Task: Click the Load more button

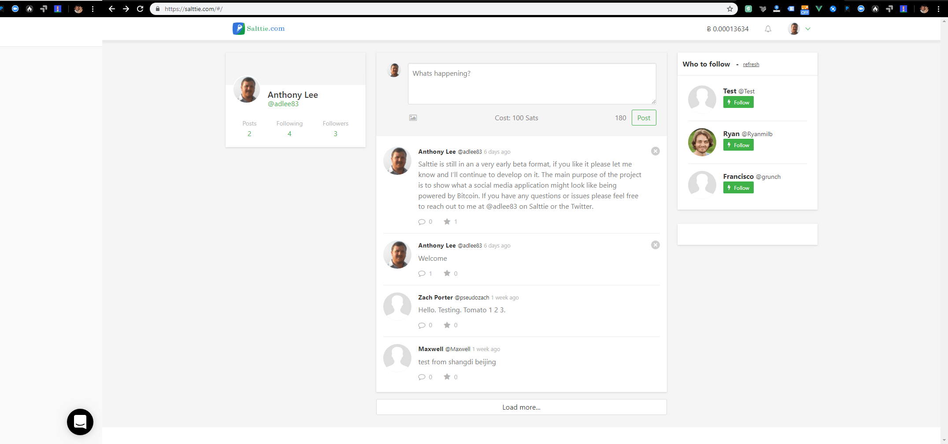Action: [522, 407]
